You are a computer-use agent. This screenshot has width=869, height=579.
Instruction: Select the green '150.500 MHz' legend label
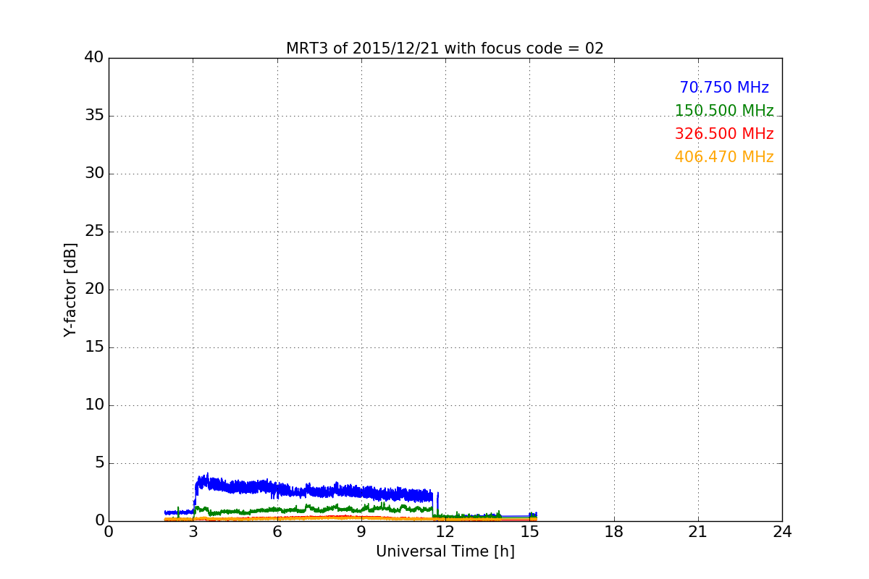click(x=724, y=111)
